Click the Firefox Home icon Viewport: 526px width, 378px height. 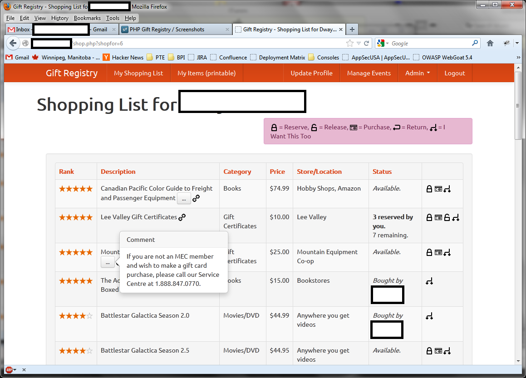pyautogui.click(x=490, y=43)
